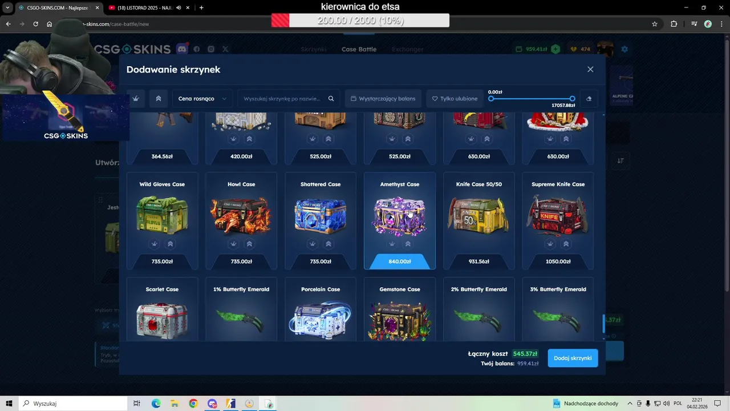Select the Knife Case 50/50 card
Viewport: 730px width, 411px height.
tap(479, 221)
